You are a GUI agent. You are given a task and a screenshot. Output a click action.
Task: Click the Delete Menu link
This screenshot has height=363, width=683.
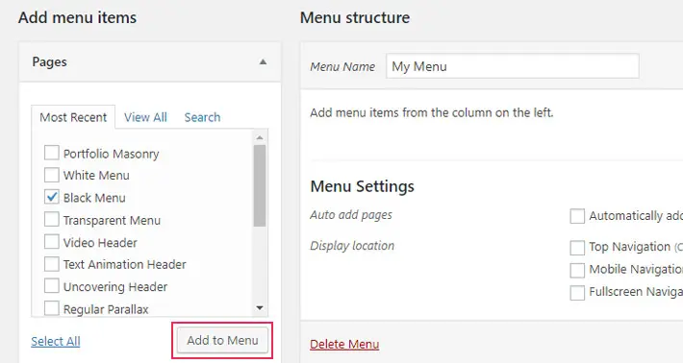(x=344, y=344)
